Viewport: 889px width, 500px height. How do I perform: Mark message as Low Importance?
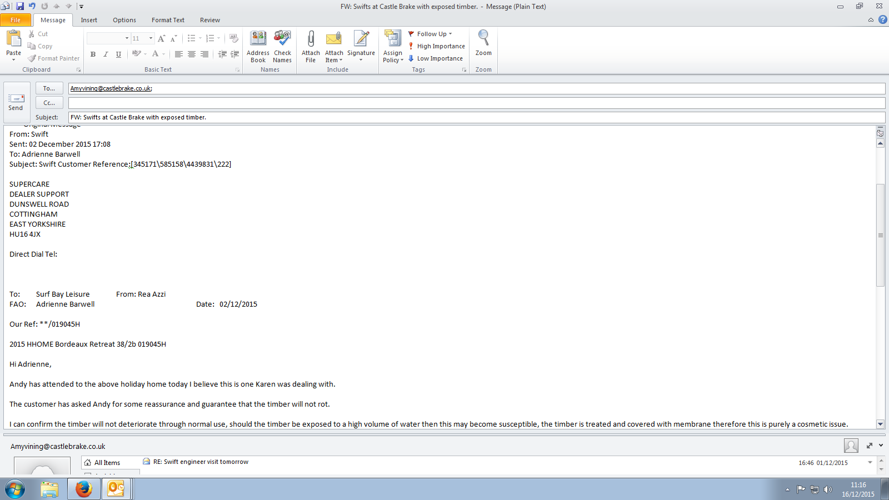(x=436, y=58)
